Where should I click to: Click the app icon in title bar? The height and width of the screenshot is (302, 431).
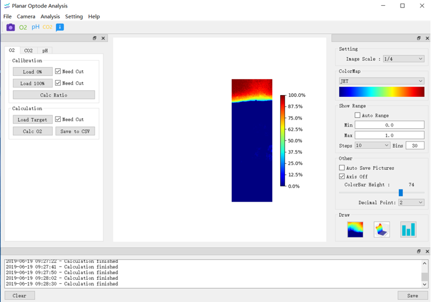[x=7, y=6]
